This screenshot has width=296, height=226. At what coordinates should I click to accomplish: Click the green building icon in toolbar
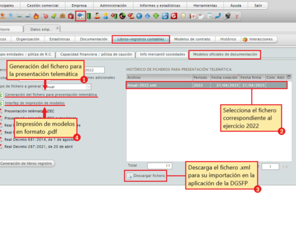(x=89, y=16)
